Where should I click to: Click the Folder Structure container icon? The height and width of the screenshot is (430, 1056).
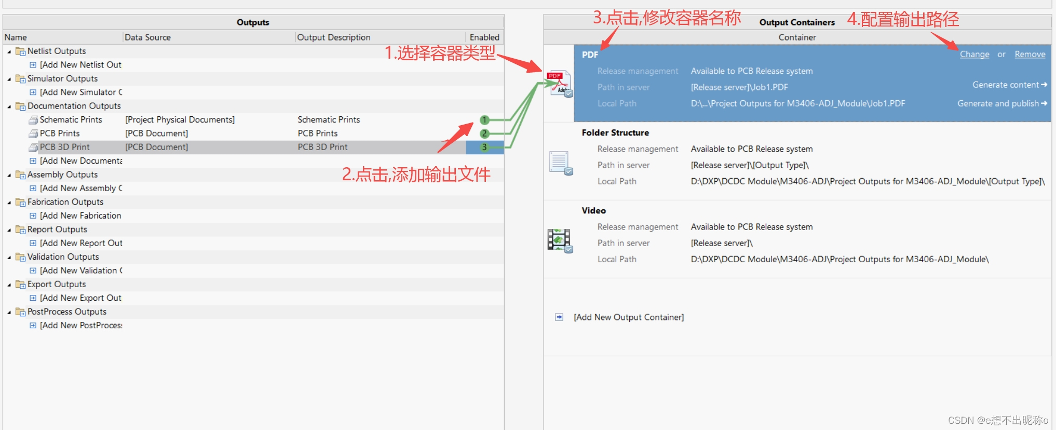click(560, 163)
